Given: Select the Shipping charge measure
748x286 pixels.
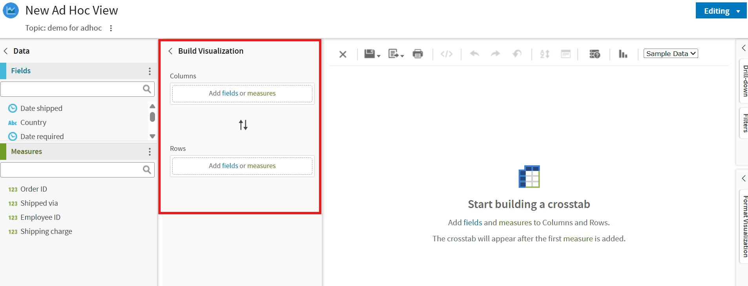Looking at the screenshot, I should coord(46,232).
